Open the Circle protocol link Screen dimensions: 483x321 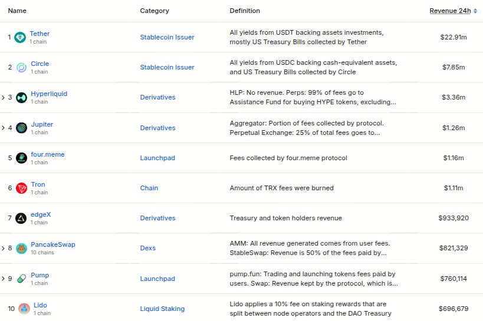click(x=40, y=64)
